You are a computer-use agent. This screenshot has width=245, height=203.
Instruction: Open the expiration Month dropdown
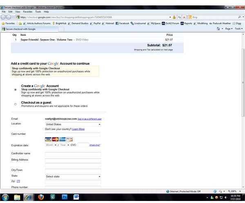pyautogui.click(x=51, y=145)
